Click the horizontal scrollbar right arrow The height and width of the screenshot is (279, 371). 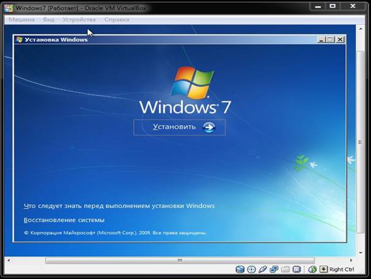[351, 261]
